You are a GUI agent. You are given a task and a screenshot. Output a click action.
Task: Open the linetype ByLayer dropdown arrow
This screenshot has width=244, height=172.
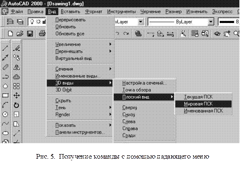coord(211,22)
